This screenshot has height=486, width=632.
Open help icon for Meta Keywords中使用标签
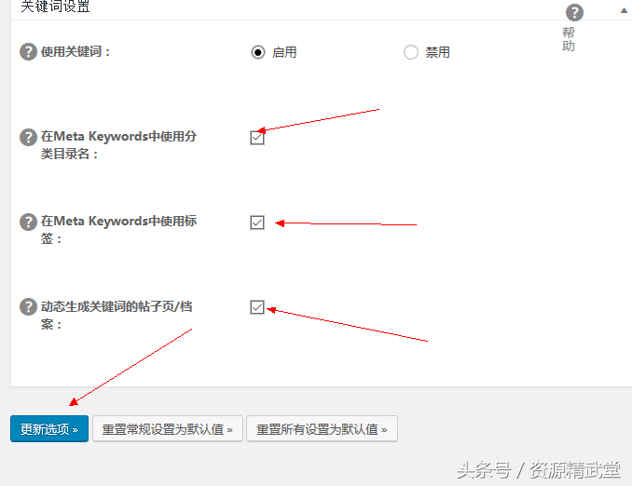point(28,222)
